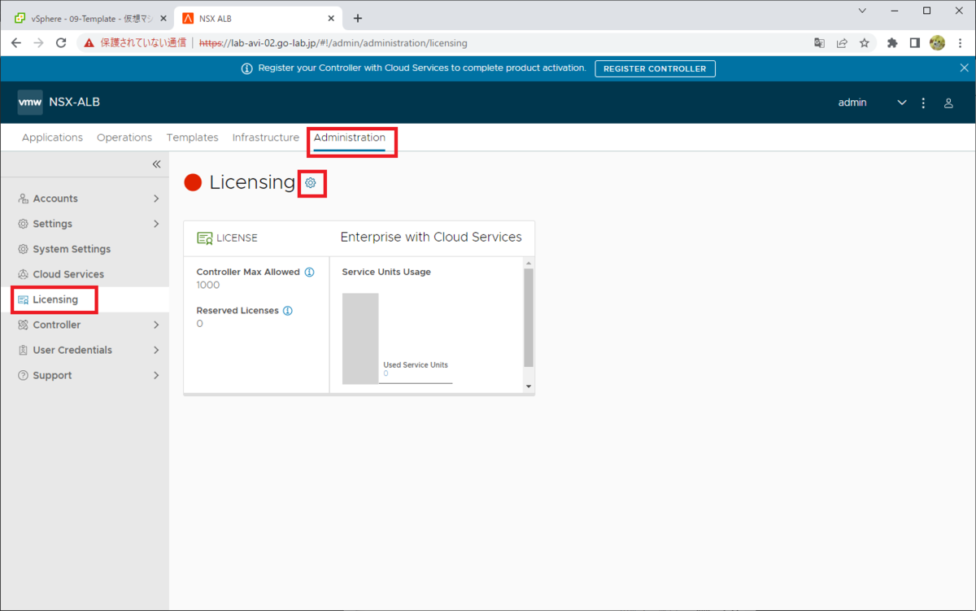Click the Licensing icon in the sidebar

click(24, 299)
